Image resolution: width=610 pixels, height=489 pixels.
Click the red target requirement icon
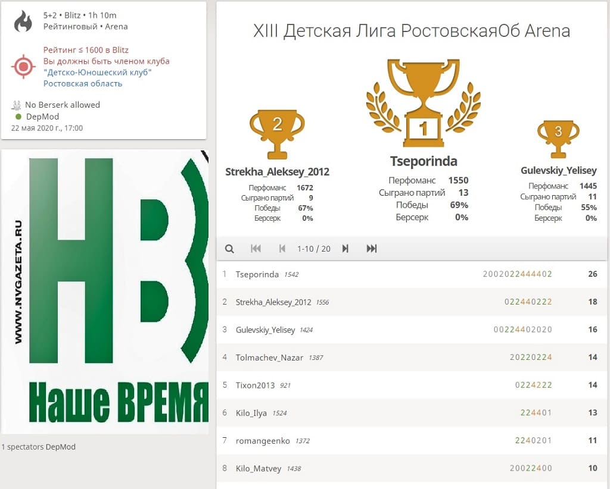pos(24,67)
